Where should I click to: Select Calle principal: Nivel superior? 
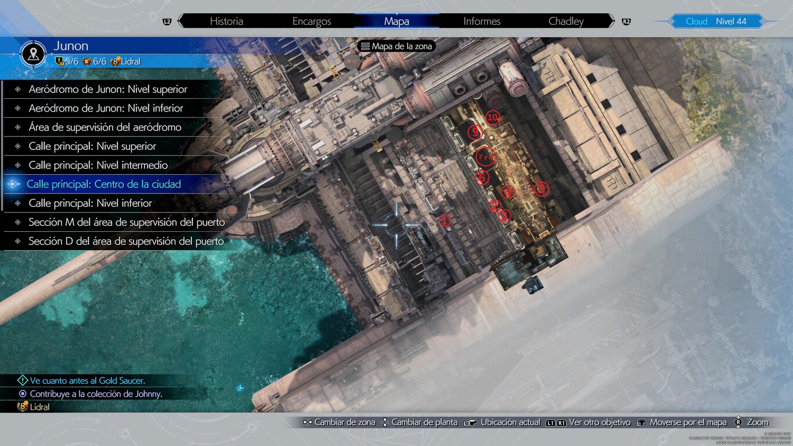pyautogui.click(x=92, y=146)
